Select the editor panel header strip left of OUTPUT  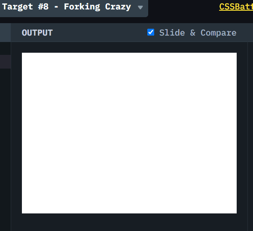coord(5,33)
